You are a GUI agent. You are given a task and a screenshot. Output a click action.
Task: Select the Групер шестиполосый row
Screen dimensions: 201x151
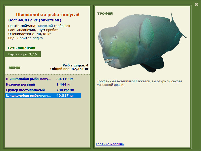[43, 90]
